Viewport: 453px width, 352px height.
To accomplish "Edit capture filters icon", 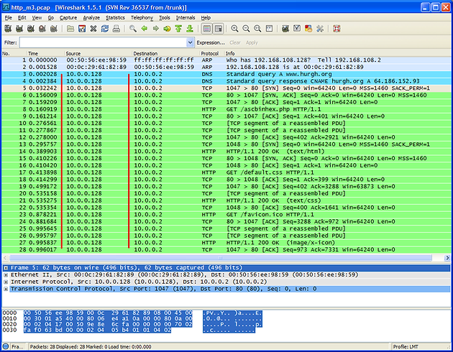I will coord(285,29).
